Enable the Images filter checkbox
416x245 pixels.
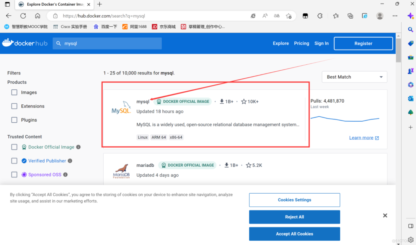click(x=14, y=92)
